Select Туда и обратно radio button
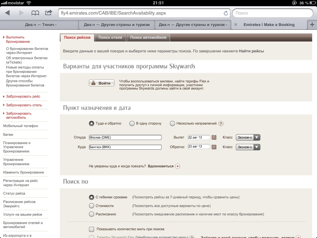Viewport: 317px width, 238px height. click(91, 123)
